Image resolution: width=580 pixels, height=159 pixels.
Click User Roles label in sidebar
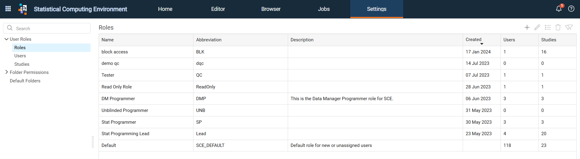21,39
